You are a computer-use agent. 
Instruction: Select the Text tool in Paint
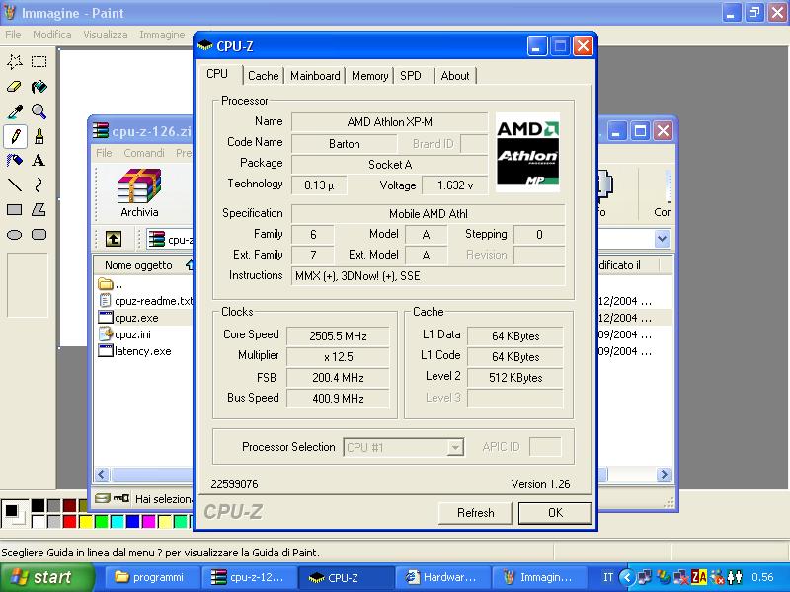click(x=39, y=161)
